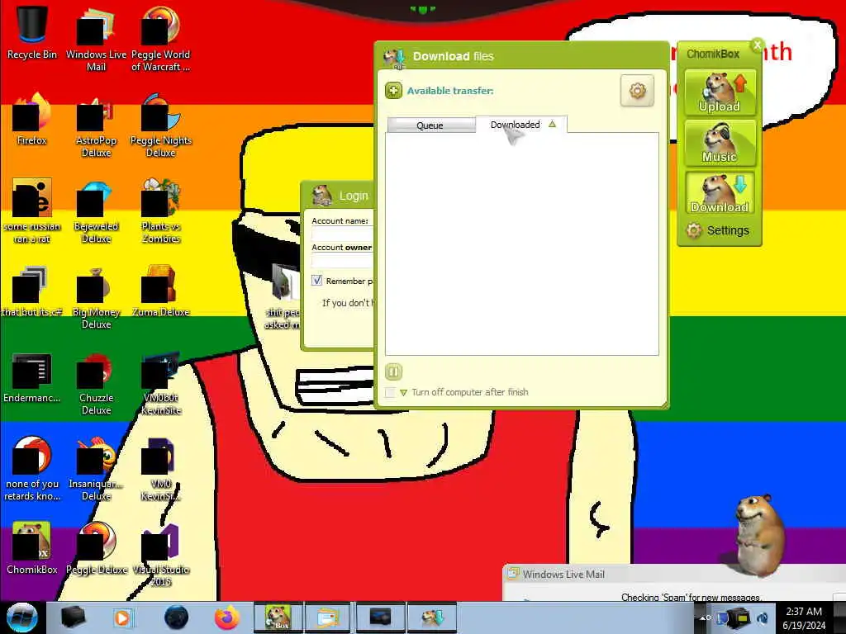Click the green plus Available transfer icon
The height and width of the screenshot is (634, 846).
point(393,91)
